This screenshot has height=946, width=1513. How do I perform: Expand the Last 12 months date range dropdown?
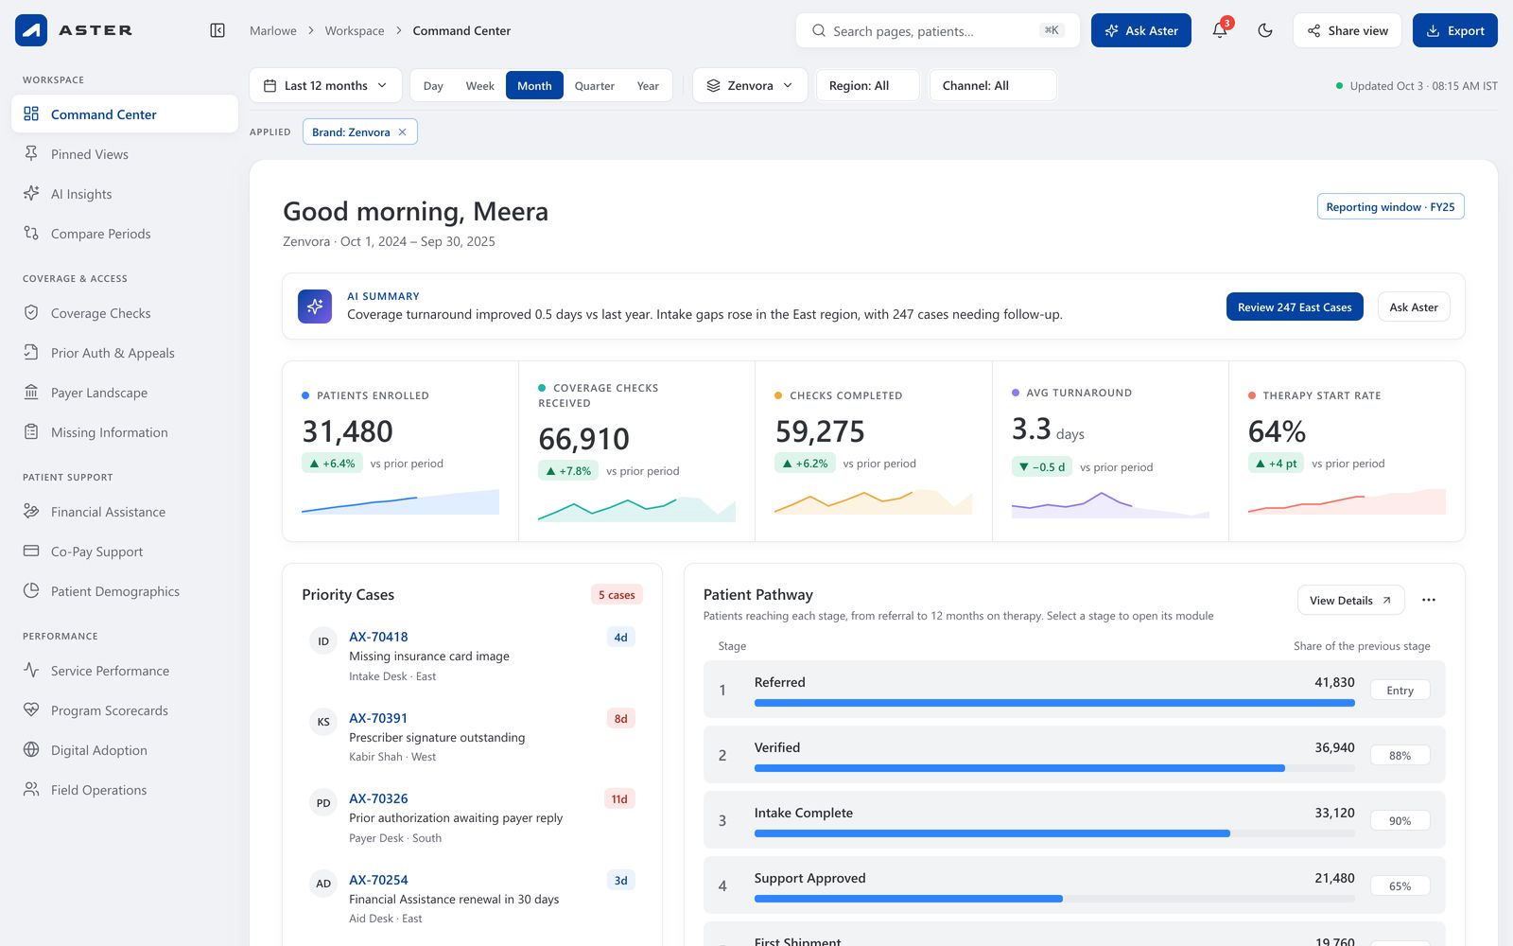pyautogui.click(x=325, y=85)
